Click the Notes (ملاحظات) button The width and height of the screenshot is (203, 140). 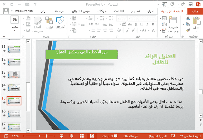pyautogui.click(x=130, y=136)
